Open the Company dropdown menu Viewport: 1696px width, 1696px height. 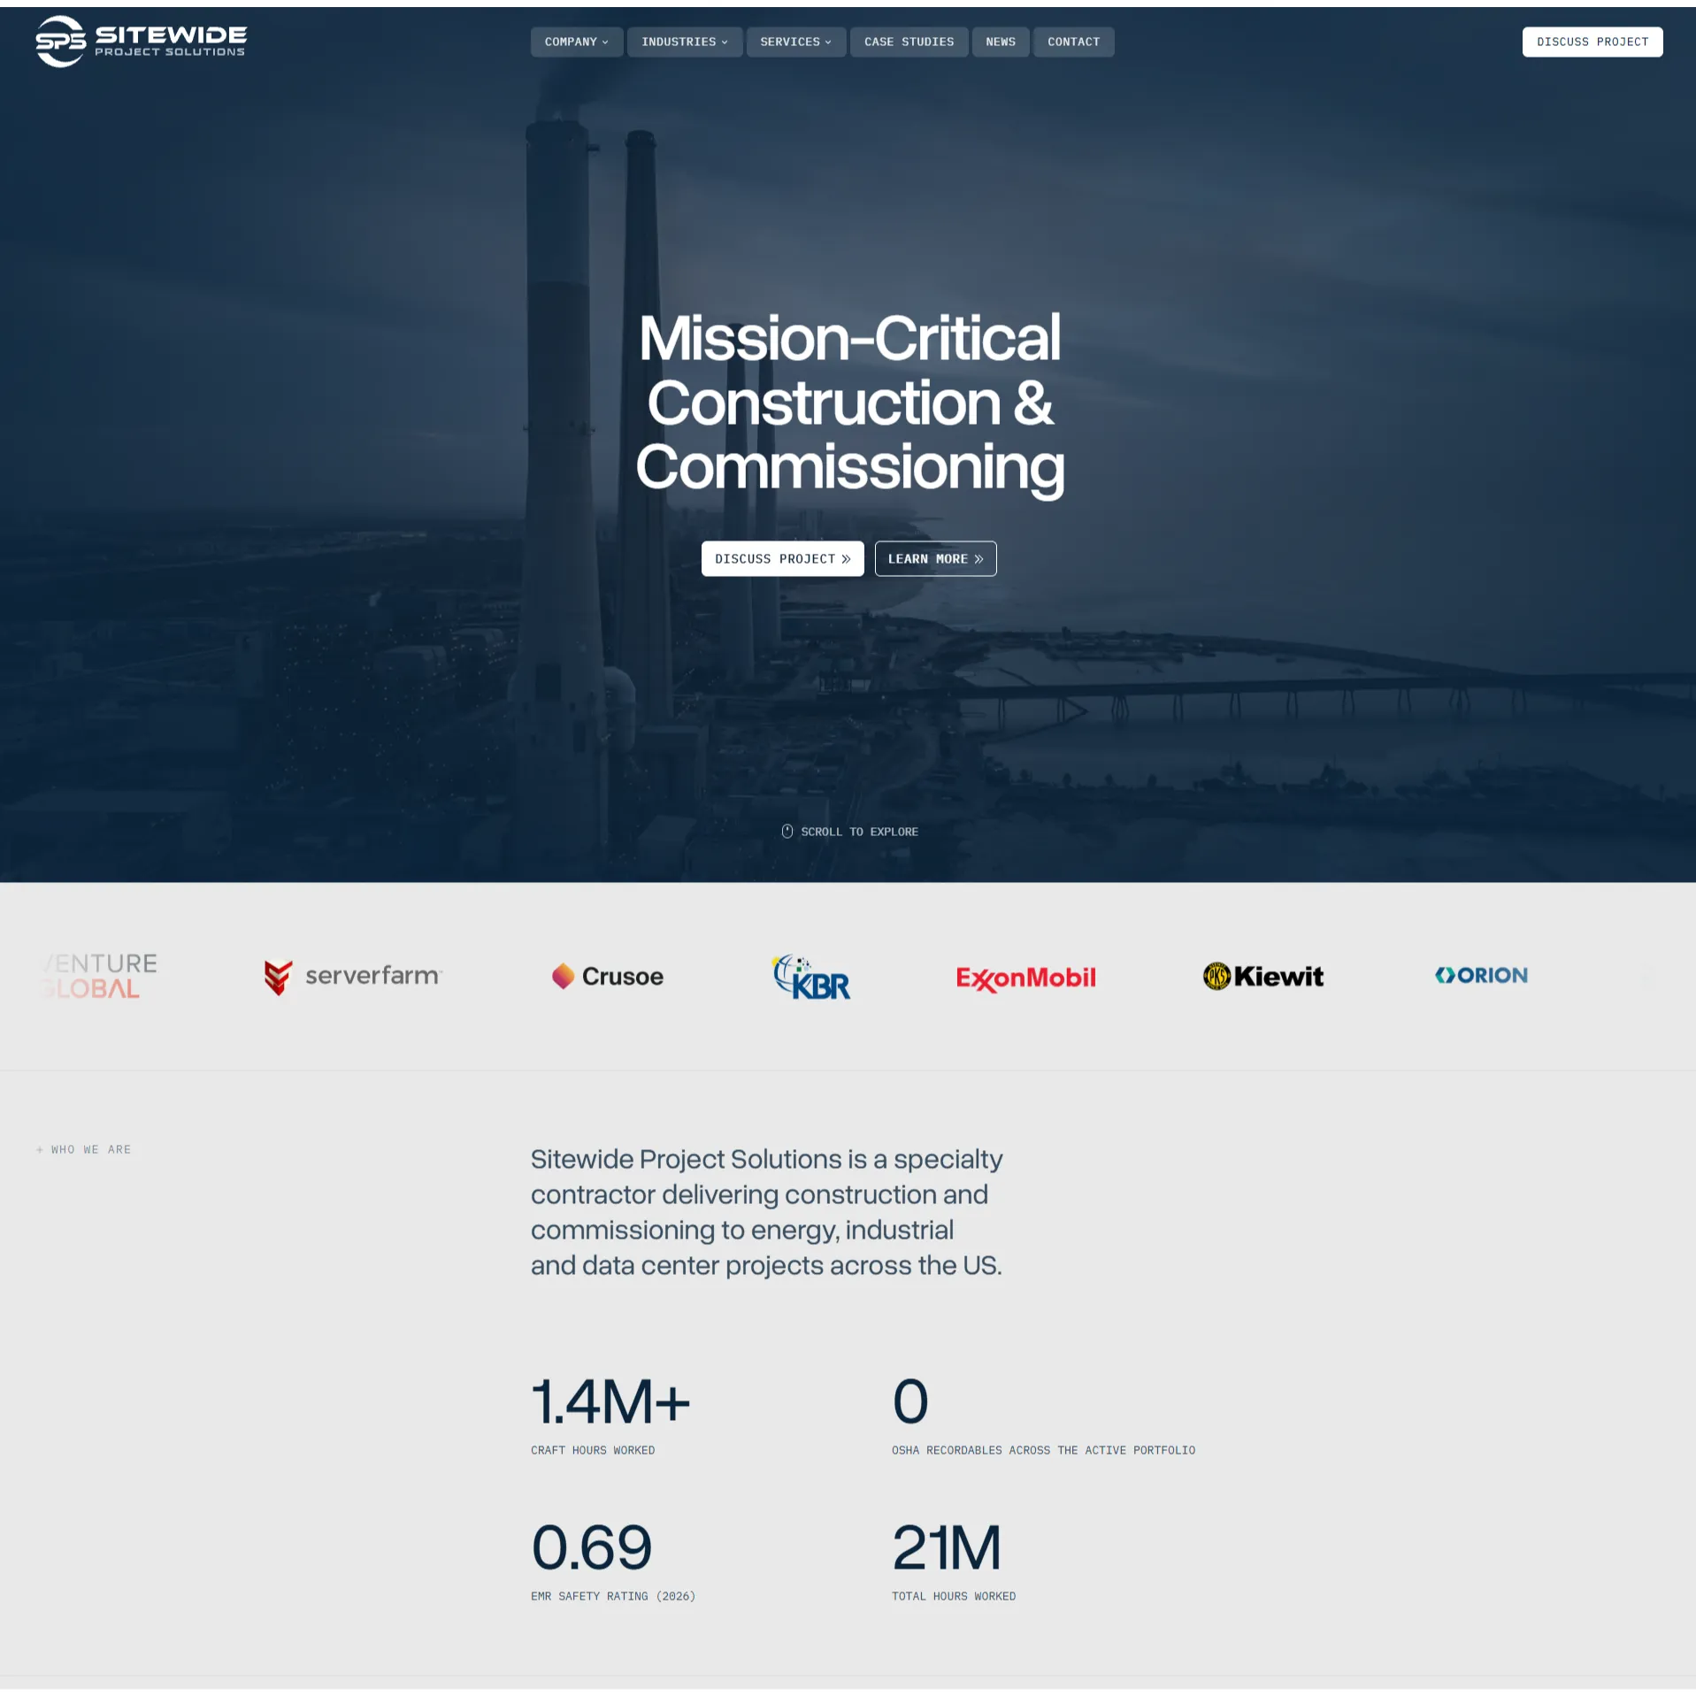point(577,42)
